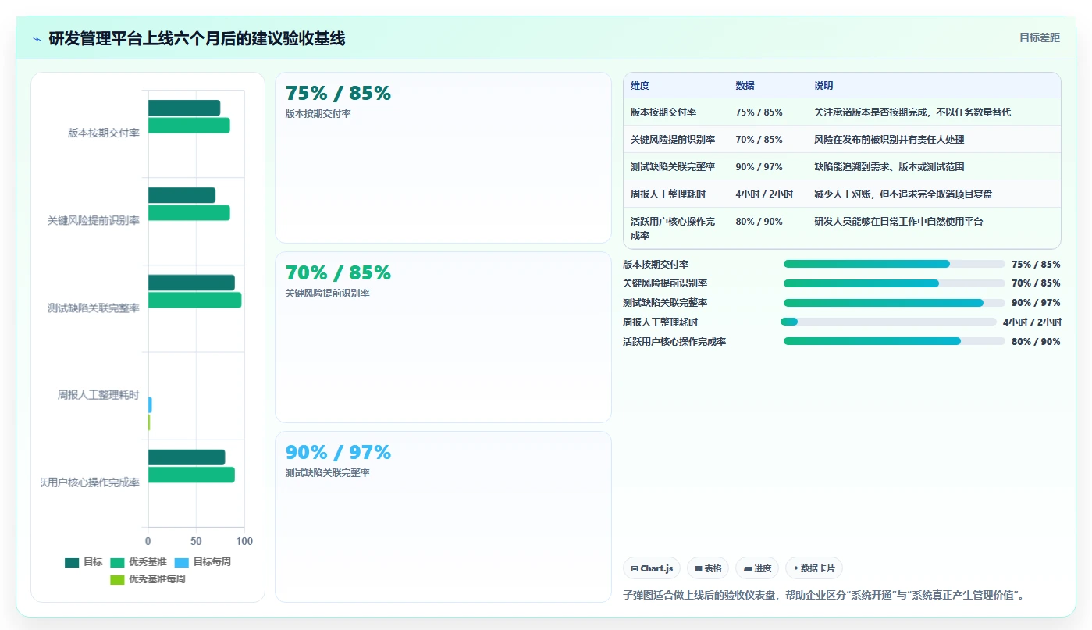Image resolution: width=1092 pixels, height=630 pixels.
Task: Click the 目标差距 label in the header
Action: (x=1040, y=37)
